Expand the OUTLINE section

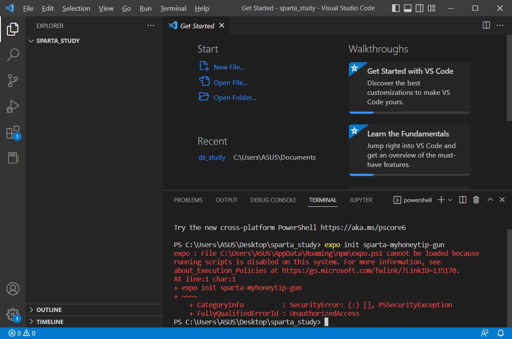(94, 310)
